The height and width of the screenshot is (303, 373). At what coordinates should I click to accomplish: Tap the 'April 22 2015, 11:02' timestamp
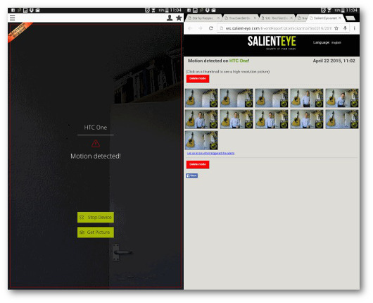click(x=334, y=61)
